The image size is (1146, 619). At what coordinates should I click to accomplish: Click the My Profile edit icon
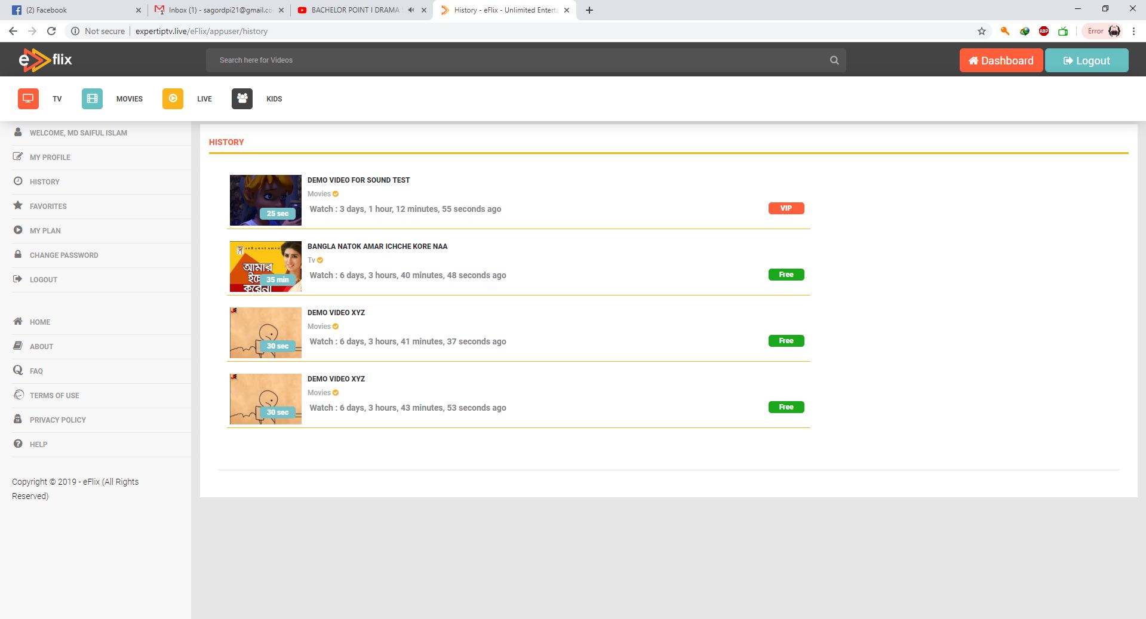(18, 156)
